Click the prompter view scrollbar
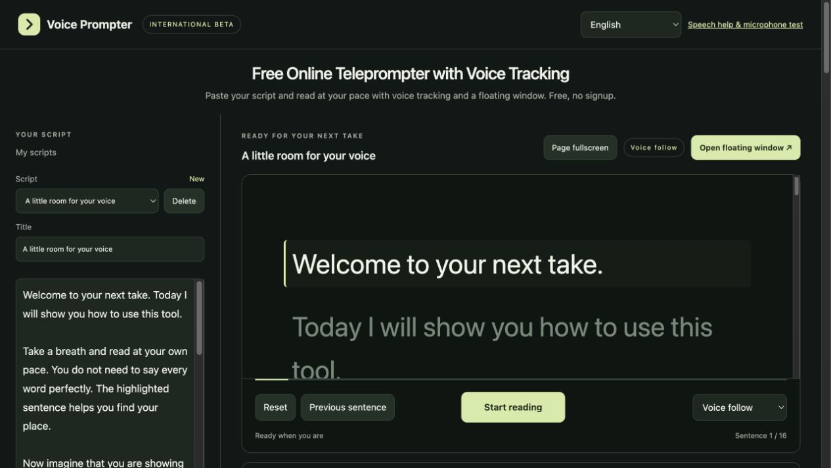This screenshot has height=468, width=831. tap(796, 187)
